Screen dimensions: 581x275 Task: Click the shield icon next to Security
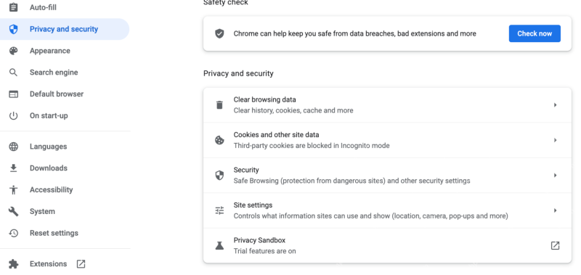pyautogui.click(x=219, y=175)
